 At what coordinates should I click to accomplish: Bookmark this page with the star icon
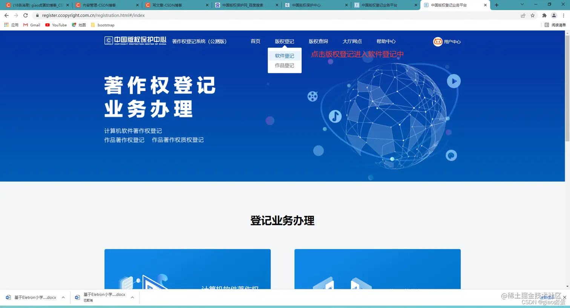click(533, 15)
